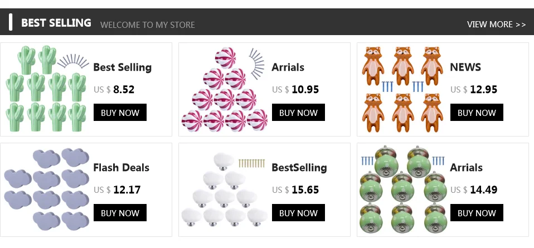Follow the VIEW MORE >> link
Screen dimensions: 534x248
click(x=497, y=25)
